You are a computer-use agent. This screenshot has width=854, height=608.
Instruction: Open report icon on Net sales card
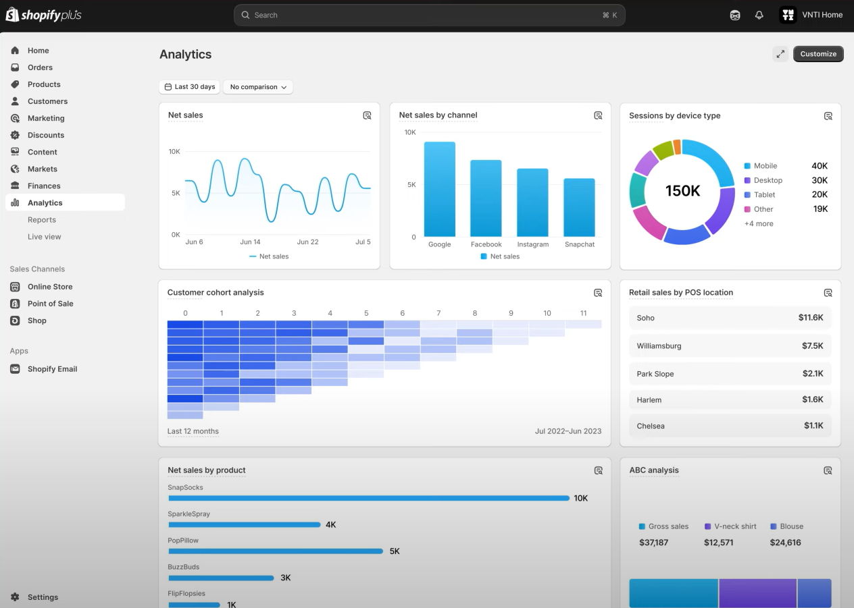click(367, 115)
